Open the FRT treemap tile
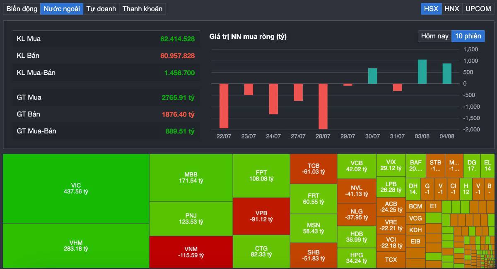 314,199
